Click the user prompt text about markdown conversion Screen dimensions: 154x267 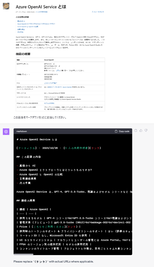[40, 118]
